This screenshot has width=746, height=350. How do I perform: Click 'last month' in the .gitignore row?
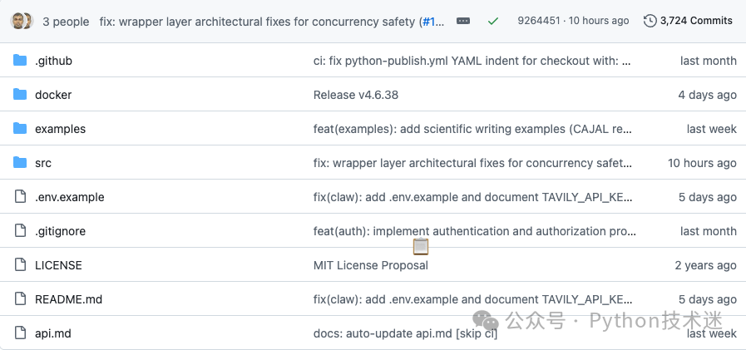click(x=709, y=232)
